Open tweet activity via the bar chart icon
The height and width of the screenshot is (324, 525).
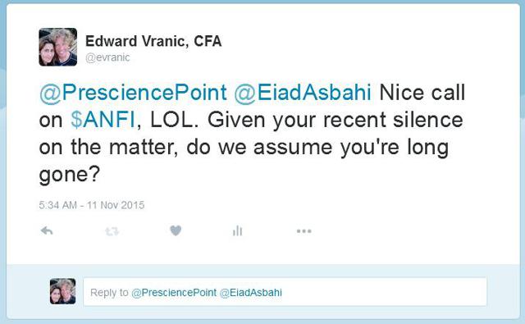click(x=237, y=230)
